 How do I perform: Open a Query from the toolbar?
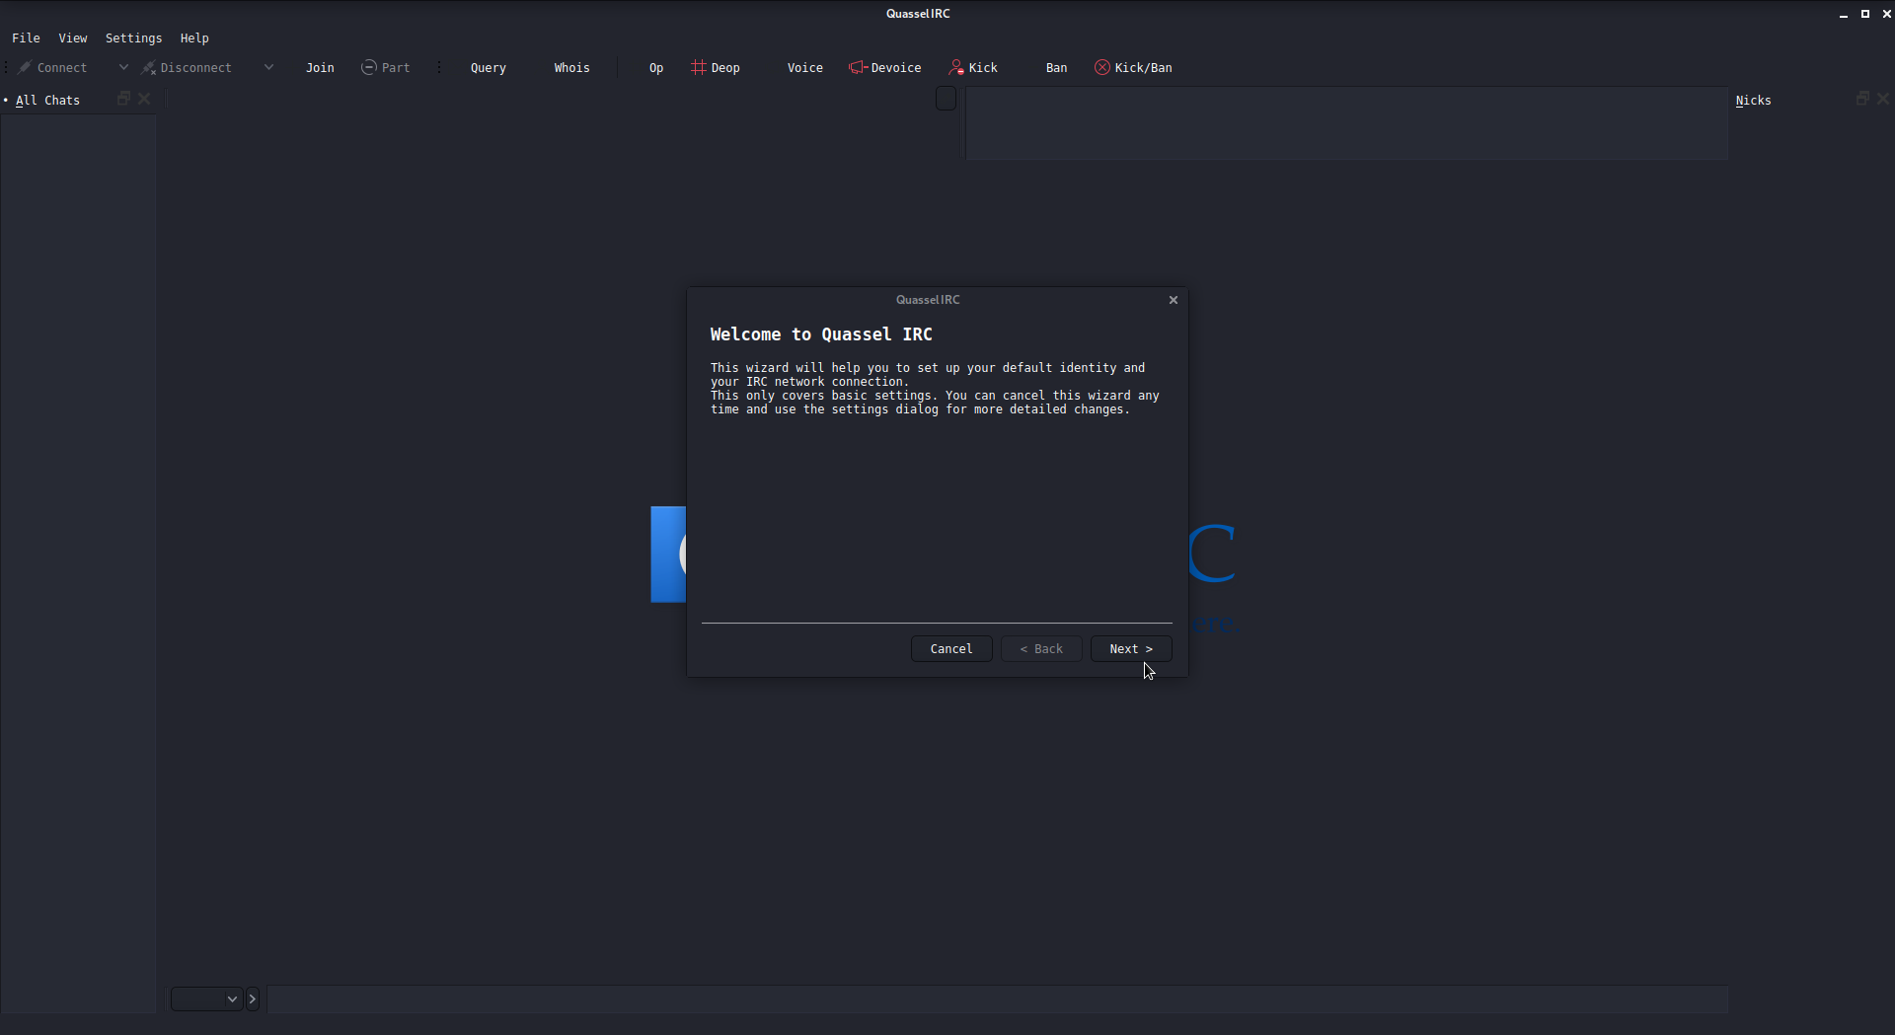[488, 68]
